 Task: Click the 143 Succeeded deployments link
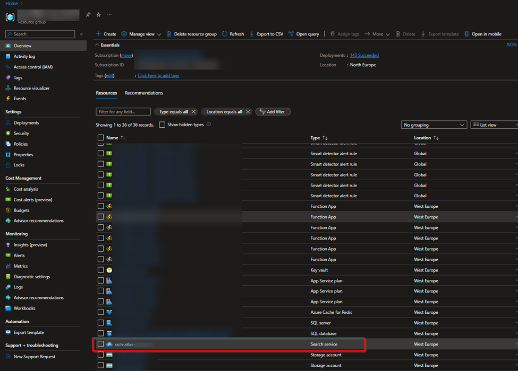[x=364, y=56]
